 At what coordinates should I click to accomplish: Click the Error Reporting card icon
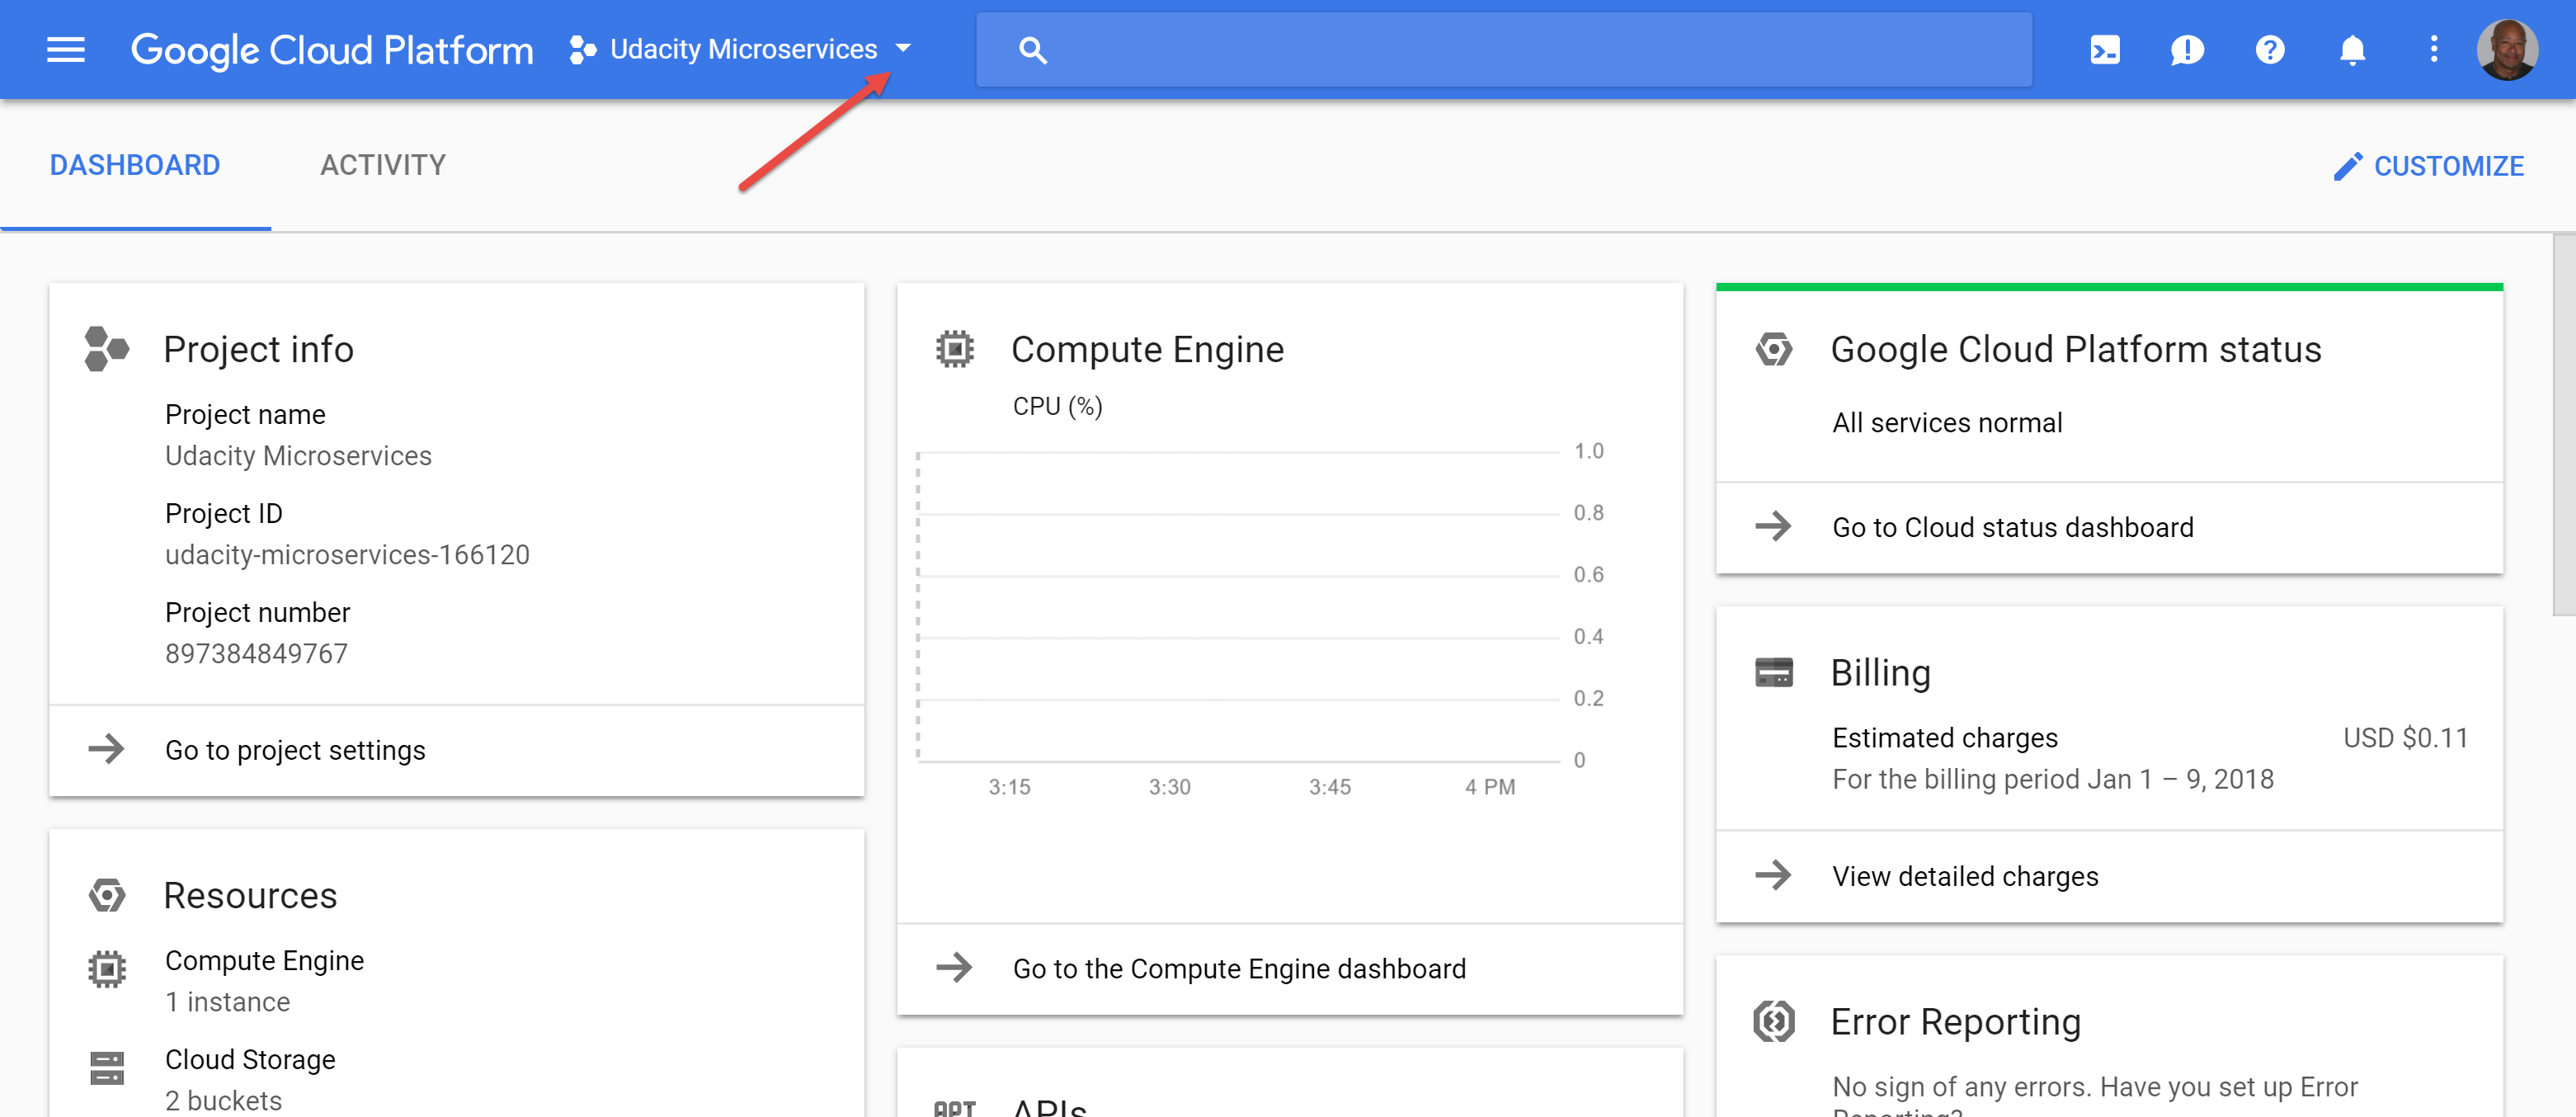1774,1022
